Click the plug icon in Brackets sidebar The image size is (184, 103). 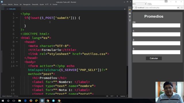(x=130, y=17)
